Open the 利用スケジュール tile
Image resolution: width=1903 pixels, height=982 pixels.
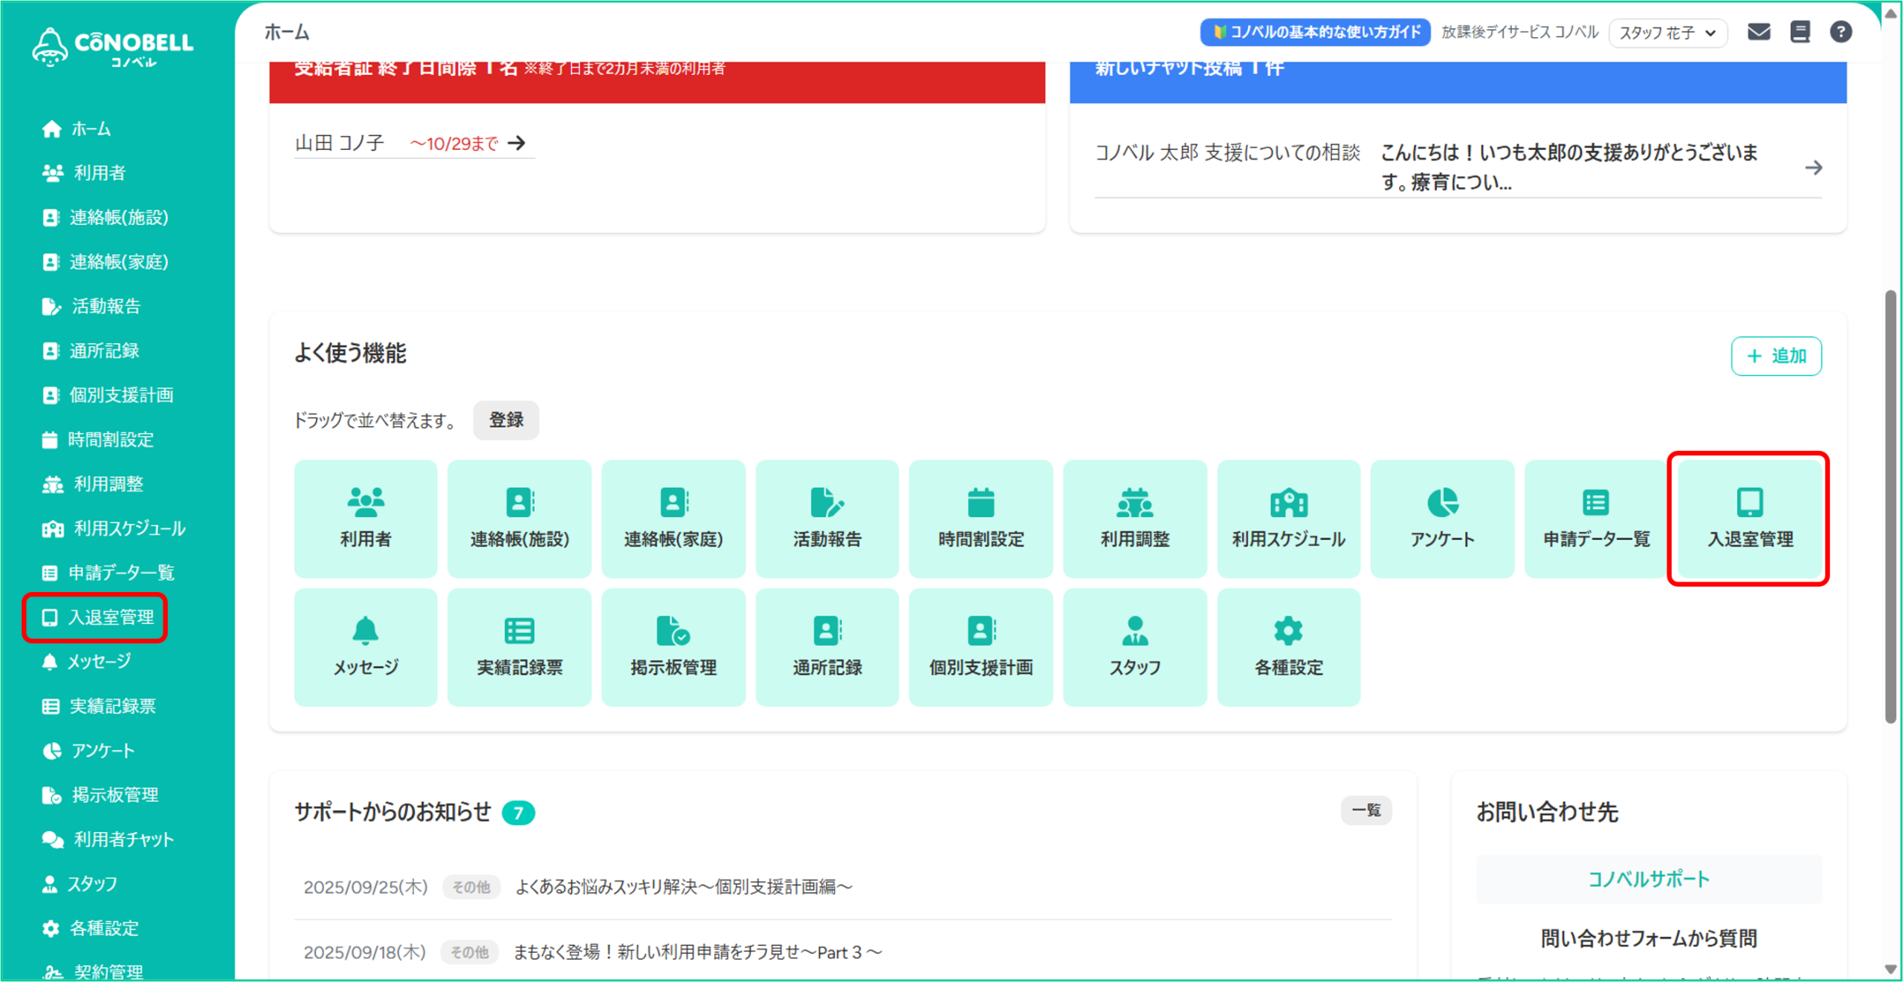click(x=1288, y=518)
